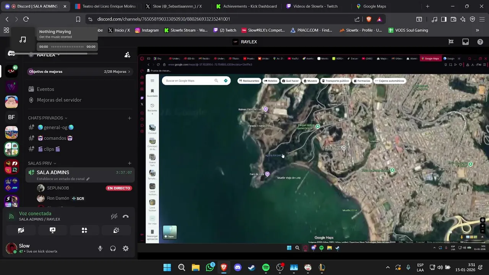Click the EN DIRECTO badge for SEPUN00B
Image resolution: width=489 pixels, height=275 pixels.
pos(119,188)
